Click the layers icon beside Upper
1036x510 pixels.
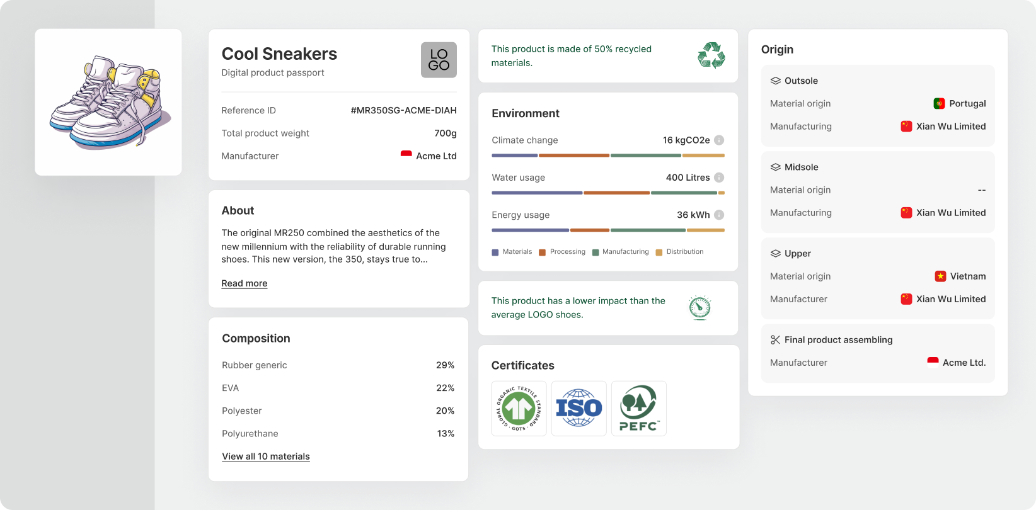(775, 254)
